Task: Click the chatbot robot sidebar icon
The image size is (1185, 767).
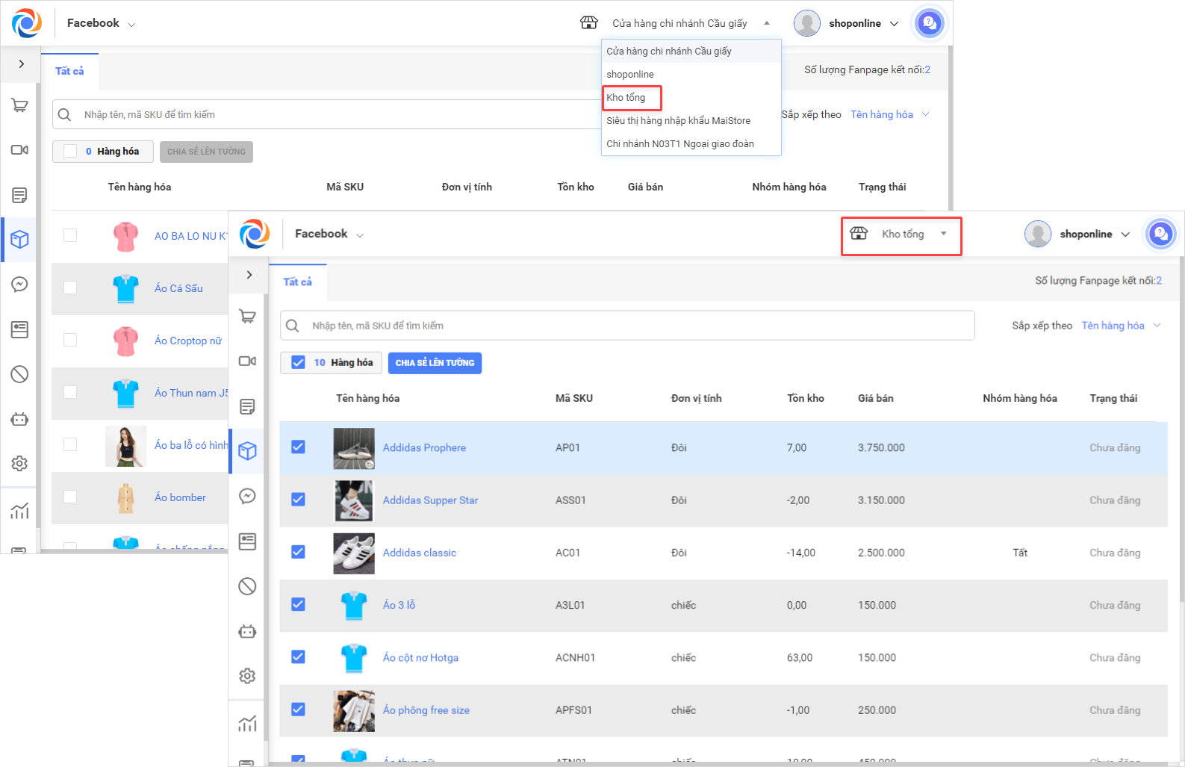Action: click(247, 632)
